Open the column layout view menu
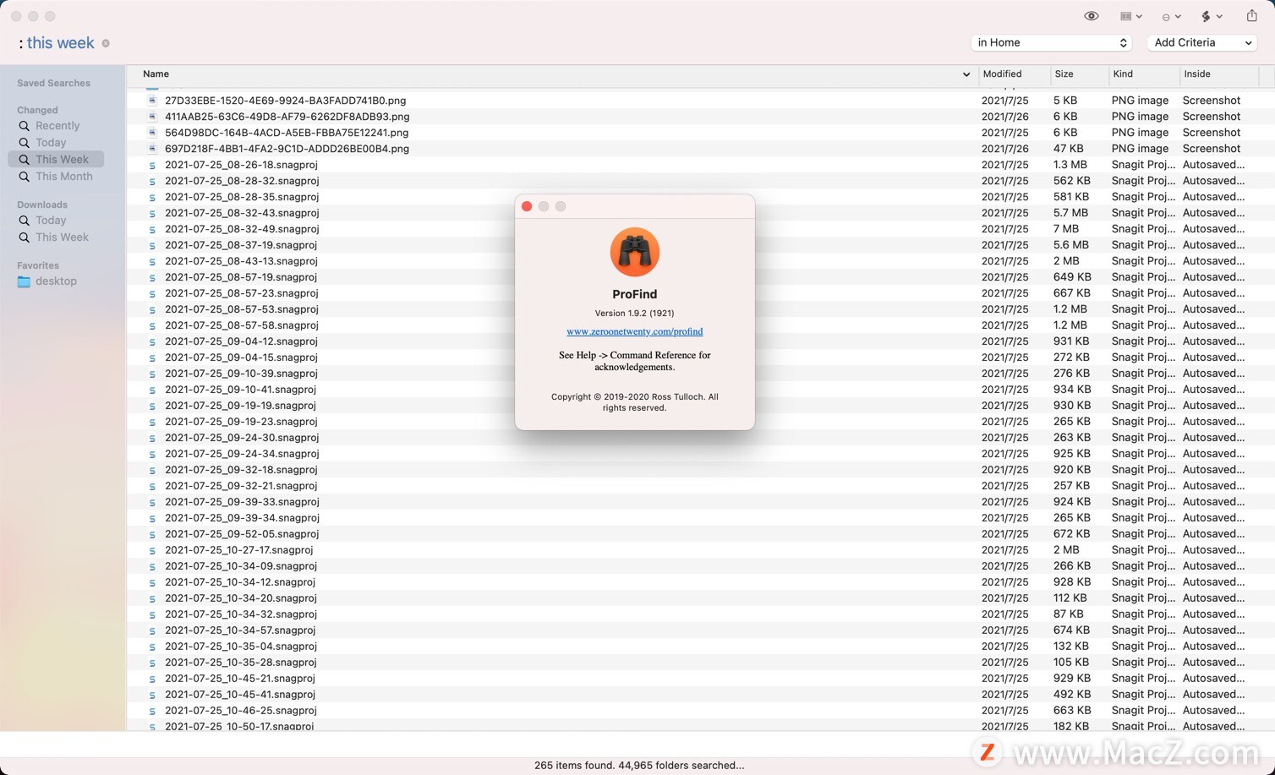Viewport: 1275px width, 775px height. click(1130, 16)
